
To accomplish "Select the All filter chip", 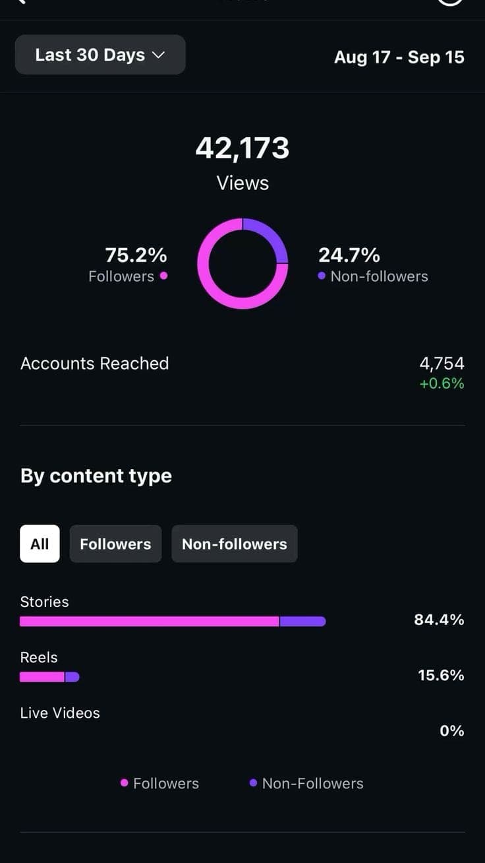I will (40, 544).
